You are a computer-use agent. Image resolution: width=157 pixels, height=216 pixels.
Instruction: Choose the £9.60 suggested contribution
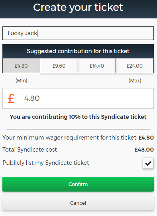[59, 66]
